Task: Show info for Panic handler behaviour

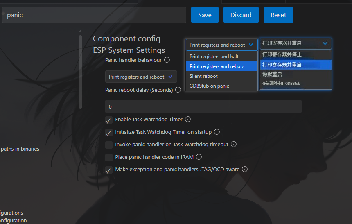Action: click(167, 60)
